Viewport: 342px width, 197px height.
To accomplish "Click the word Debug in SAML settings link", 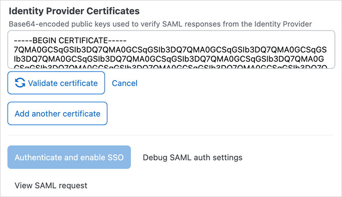I will tap(154, 157).
